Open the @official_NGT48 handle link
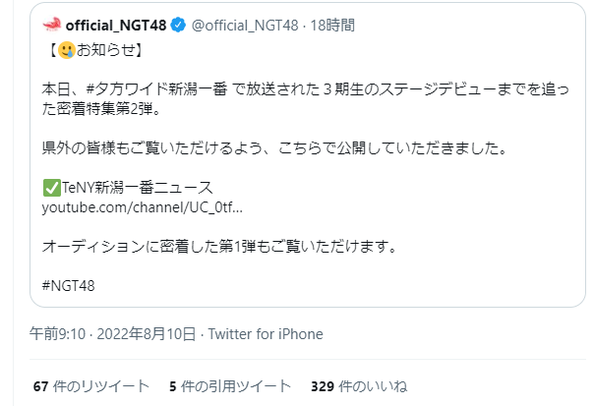595x406 pixels. 245,26
